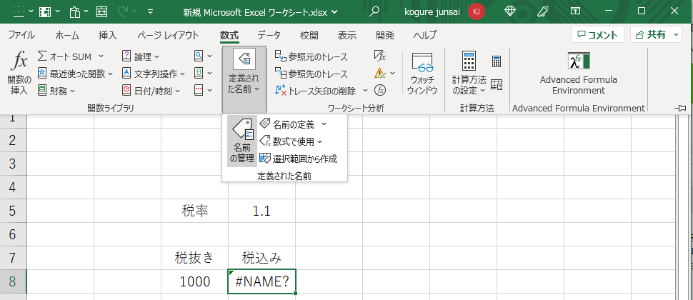Switch to the ホーム tab
The width and height of the screenshot is (693, 300).
(66, 35)
